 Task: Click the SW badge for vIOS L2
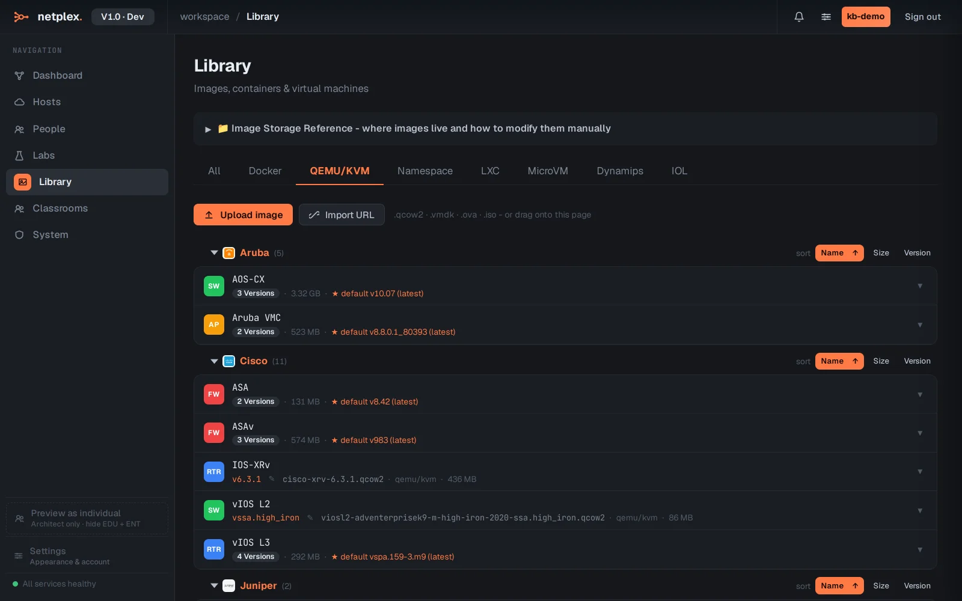point(214,510)
